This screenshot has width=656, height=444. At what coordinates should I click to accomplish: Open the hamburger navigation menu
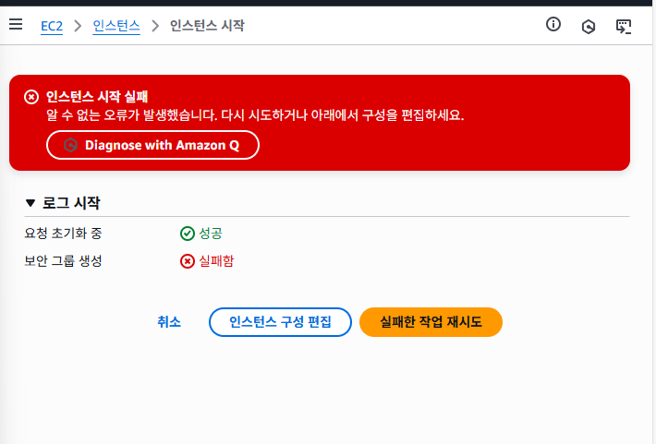[x=16, y=24]
